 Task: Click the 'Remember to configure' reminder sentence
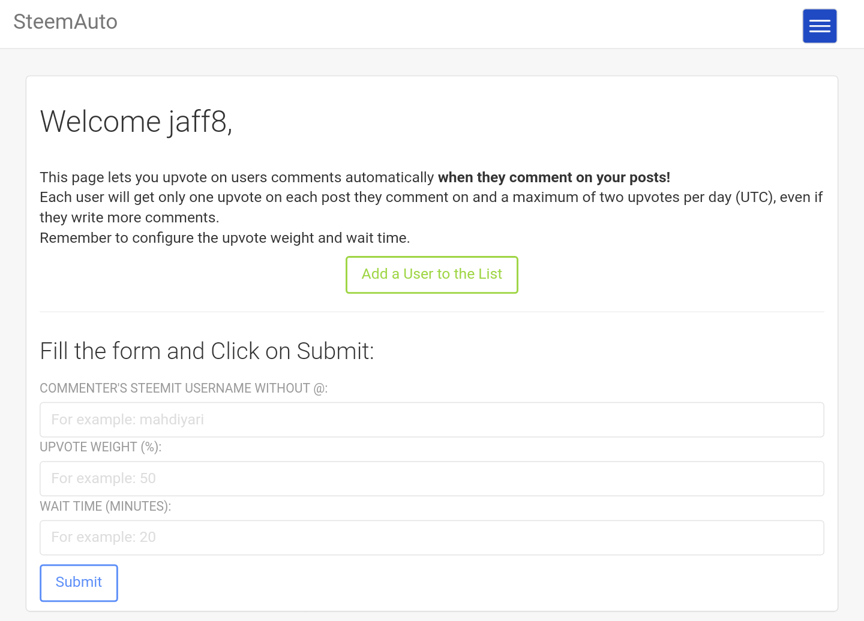click(224, 238)
